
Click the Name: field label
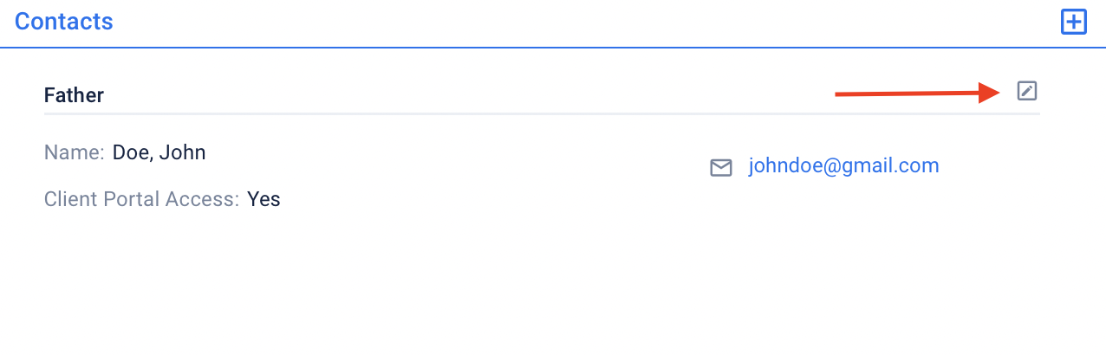pos(75,153)
